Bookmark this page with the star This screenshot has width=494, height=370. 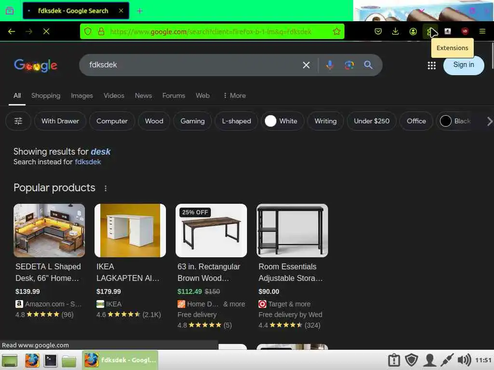[336, 31]
